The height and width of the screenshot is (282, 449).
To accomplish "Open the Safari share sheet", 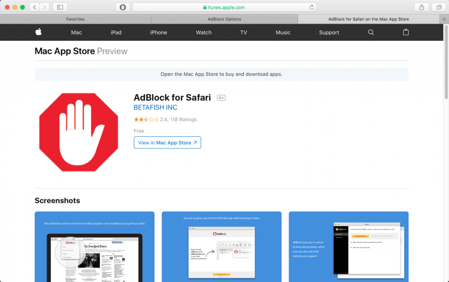I will click(x=421, y=7).
